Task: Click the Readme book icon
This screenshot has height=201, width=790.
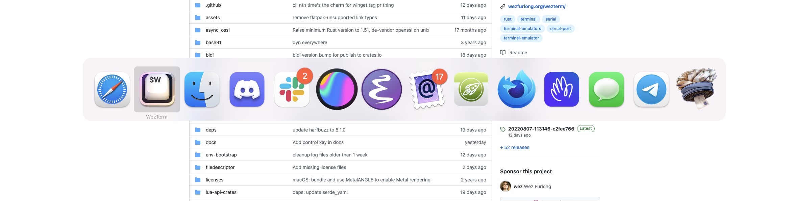Action: [x=503, y=53]
